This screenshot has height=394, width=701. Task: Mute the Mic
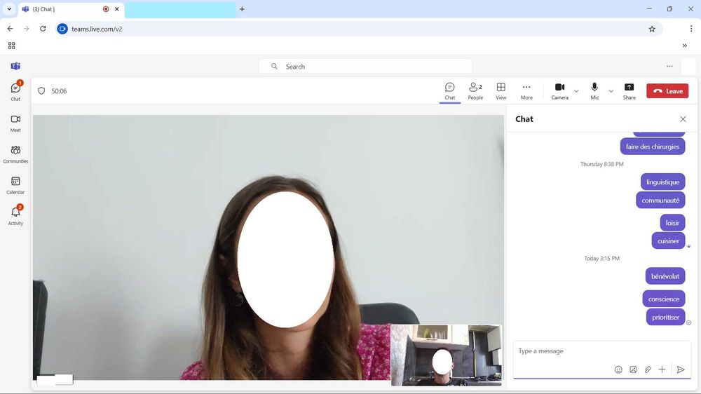pos(594,91)
